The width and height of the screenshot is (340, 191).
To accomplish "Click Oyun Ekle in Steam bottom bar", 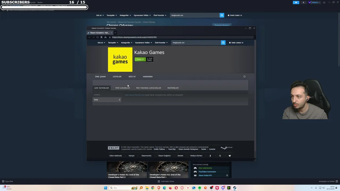I will [7, 181].
